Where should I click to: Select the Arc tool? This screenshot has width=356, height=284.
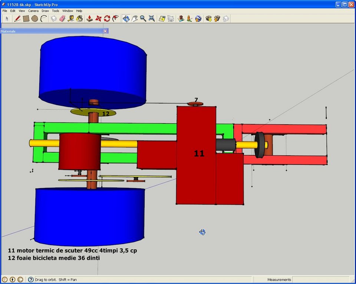[43, 18]
